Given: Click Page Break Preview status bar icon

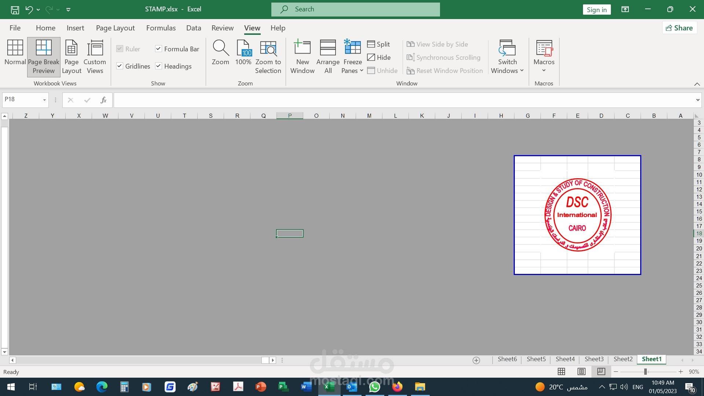Looking at the screenshot, I should click(x=601, y=372).
